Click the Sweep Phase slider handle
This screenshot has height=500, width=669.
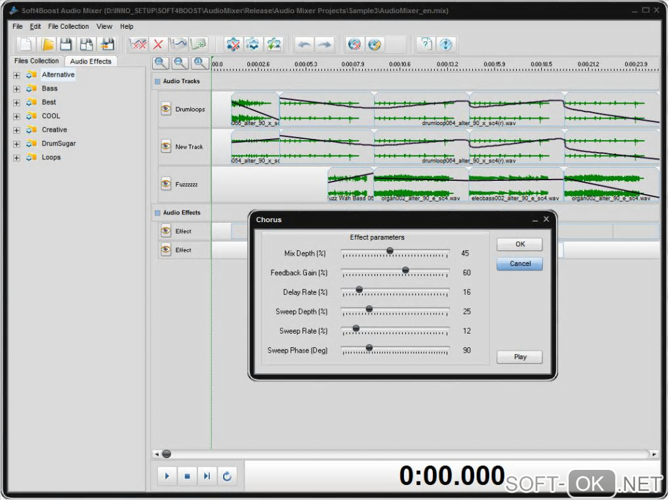369,347
